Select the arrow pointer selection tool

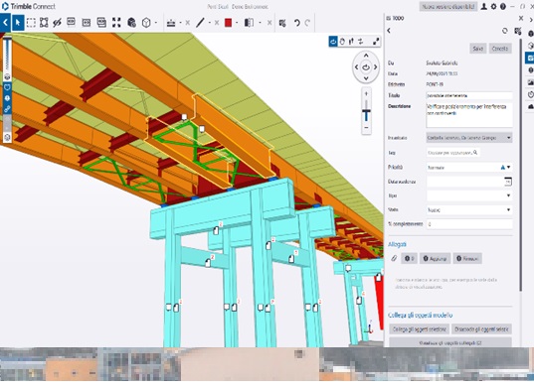click(x=18, y=23)
